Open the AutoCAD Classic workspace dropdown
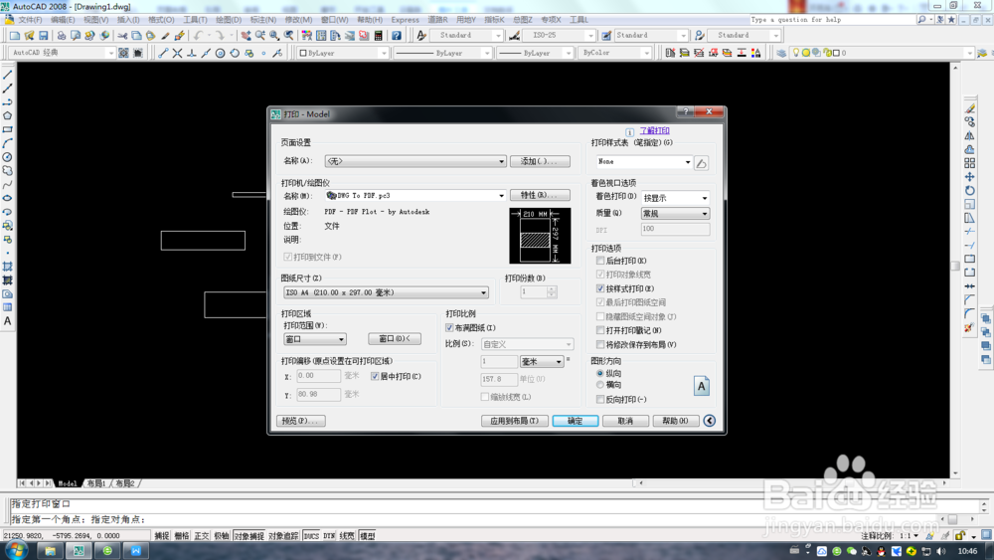The image size is (994, 560). 62,53
